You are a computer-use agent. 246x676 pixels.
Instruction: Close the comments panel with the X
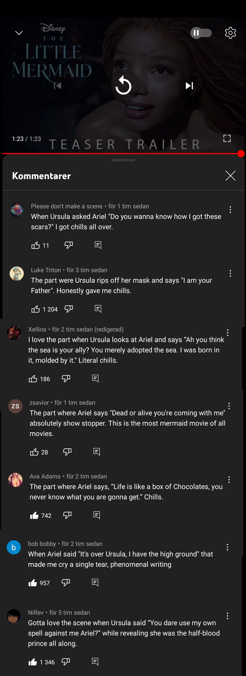tap(230, 175)
